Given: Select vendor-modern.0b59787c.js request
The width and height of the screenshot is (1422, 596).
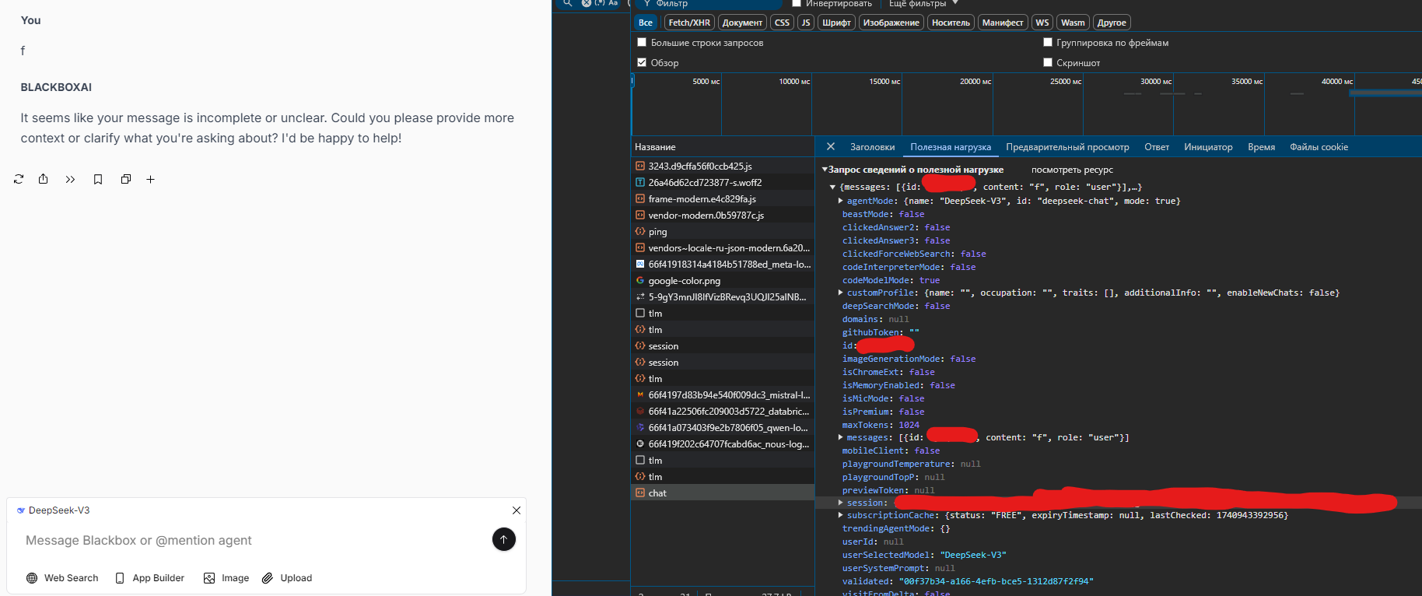Looking at the screenshot, I should click(723, 215).
